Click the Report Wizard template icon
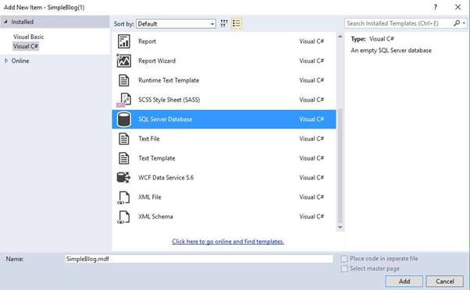The image size is (470, 290). (x=124, y=61)
